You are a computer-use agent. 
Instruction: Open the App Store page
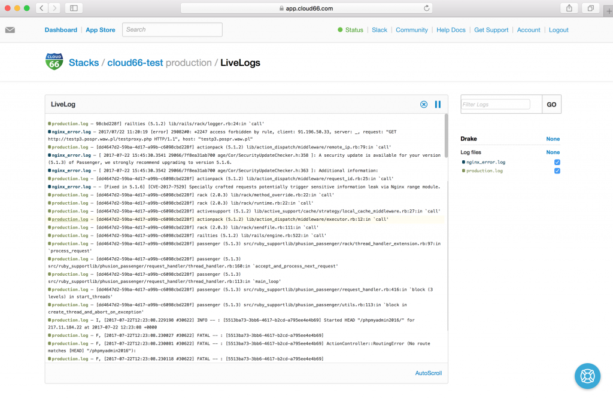[101, 30]
